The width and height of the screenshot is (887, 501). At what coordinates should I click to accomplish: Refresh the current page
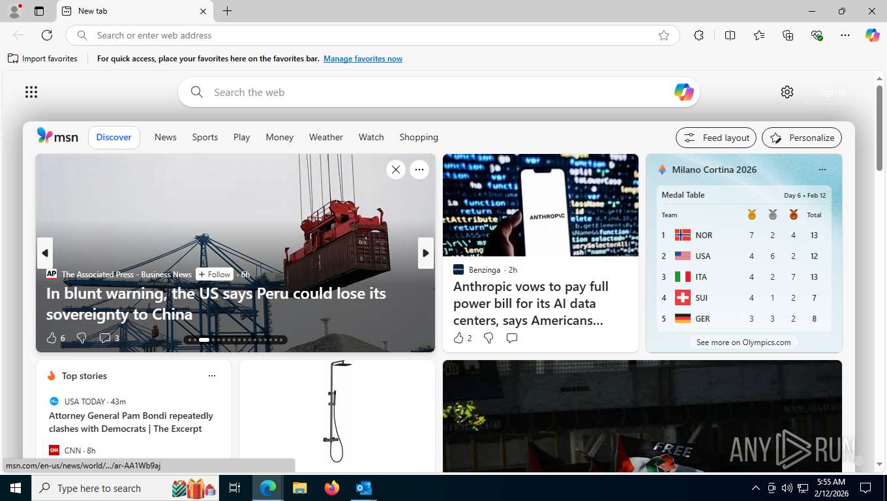[47, 35]
